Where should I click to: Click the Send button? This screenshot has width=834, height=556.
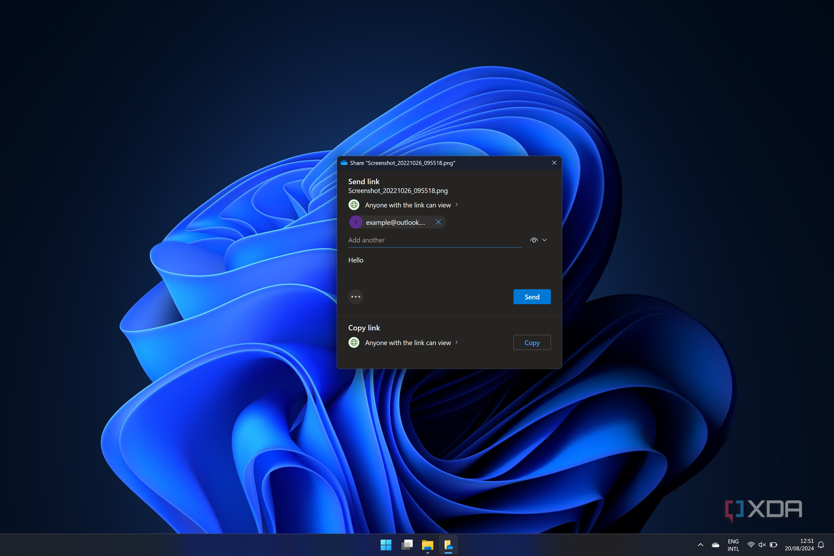pos(532,297)
